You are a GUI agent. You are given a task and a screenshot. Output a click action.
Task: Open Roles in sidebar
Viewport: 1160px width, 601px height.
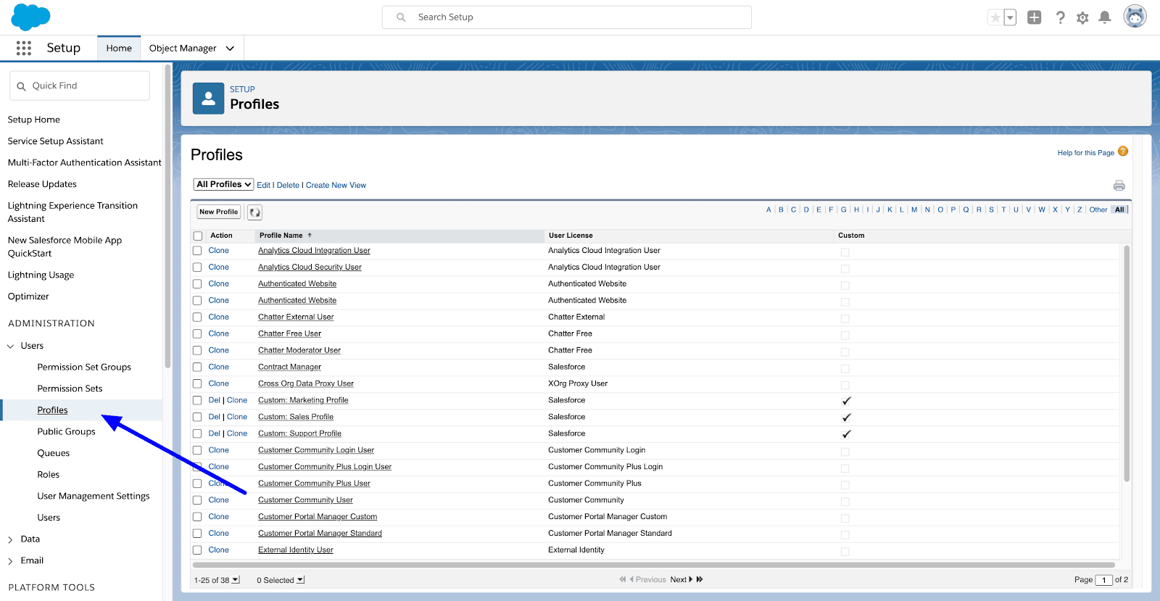point(49,475)
